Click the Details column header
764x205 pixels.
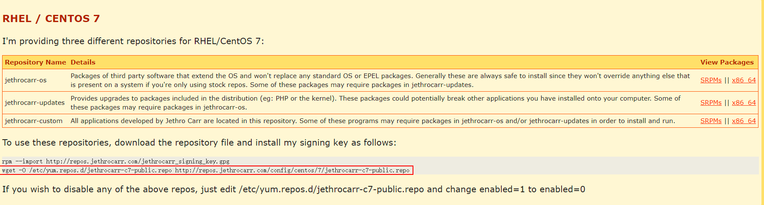coord(83,62)
